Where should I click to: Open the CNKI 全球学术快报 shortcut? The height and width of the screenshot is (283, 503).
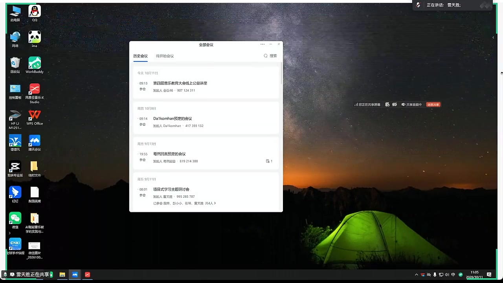click(15, 247)
